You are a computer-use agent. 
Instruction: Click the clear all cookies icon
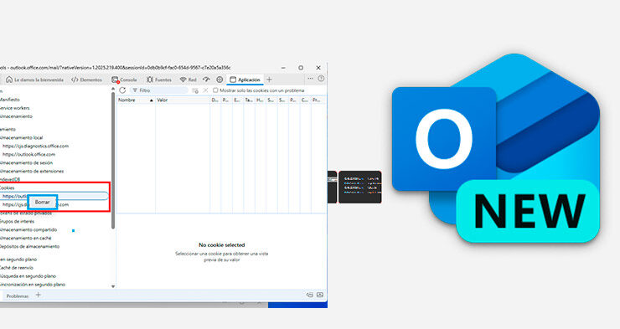[x=195, y=90]
